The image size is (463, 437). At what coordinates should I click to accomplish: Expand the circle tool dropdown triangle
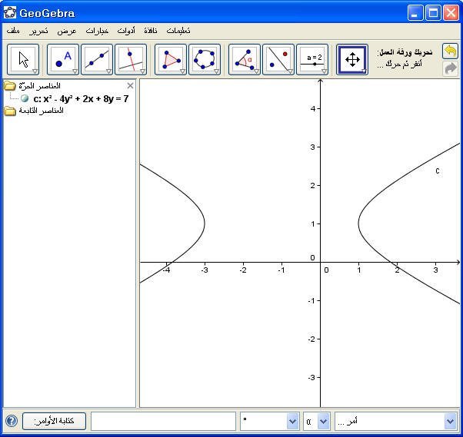click(x=216, y=71)
